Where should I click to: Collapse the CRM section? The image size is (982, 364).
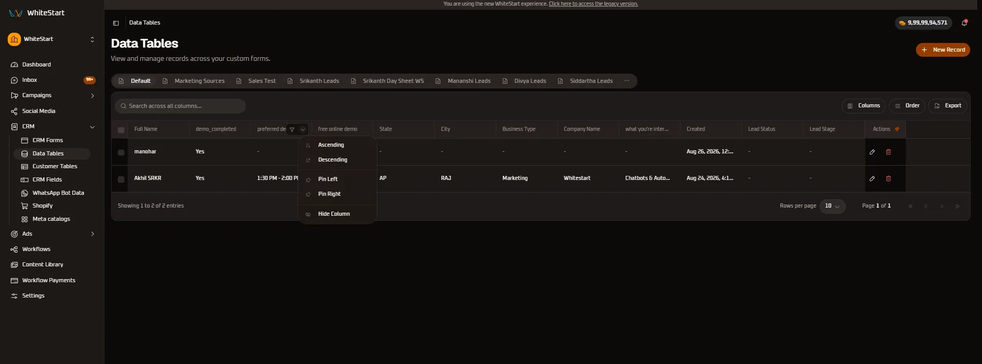(93, 127)
